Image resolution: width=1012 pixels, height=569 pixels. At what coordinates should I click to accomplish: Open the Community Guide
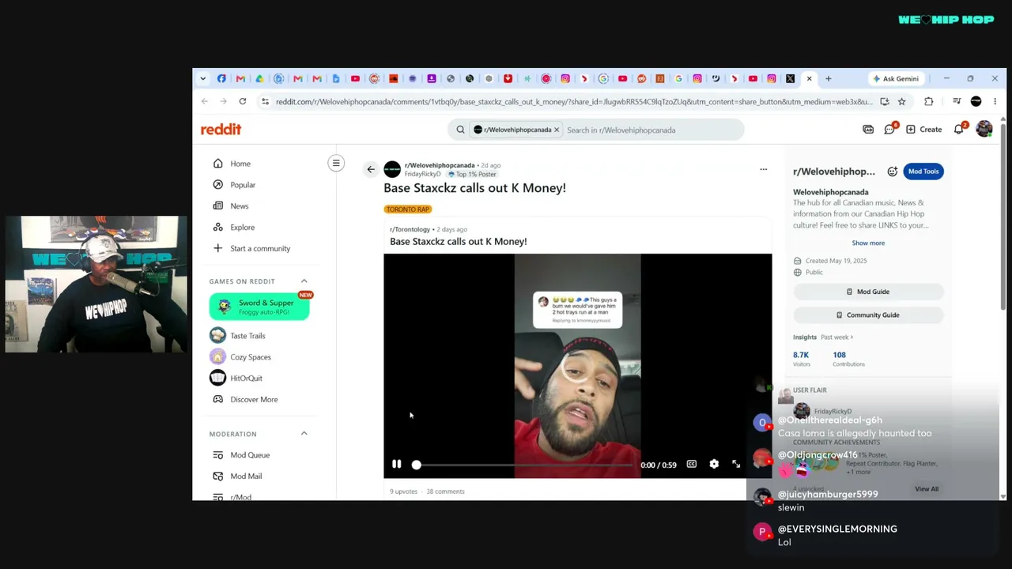pyautogui.click(x=868, y=315)
